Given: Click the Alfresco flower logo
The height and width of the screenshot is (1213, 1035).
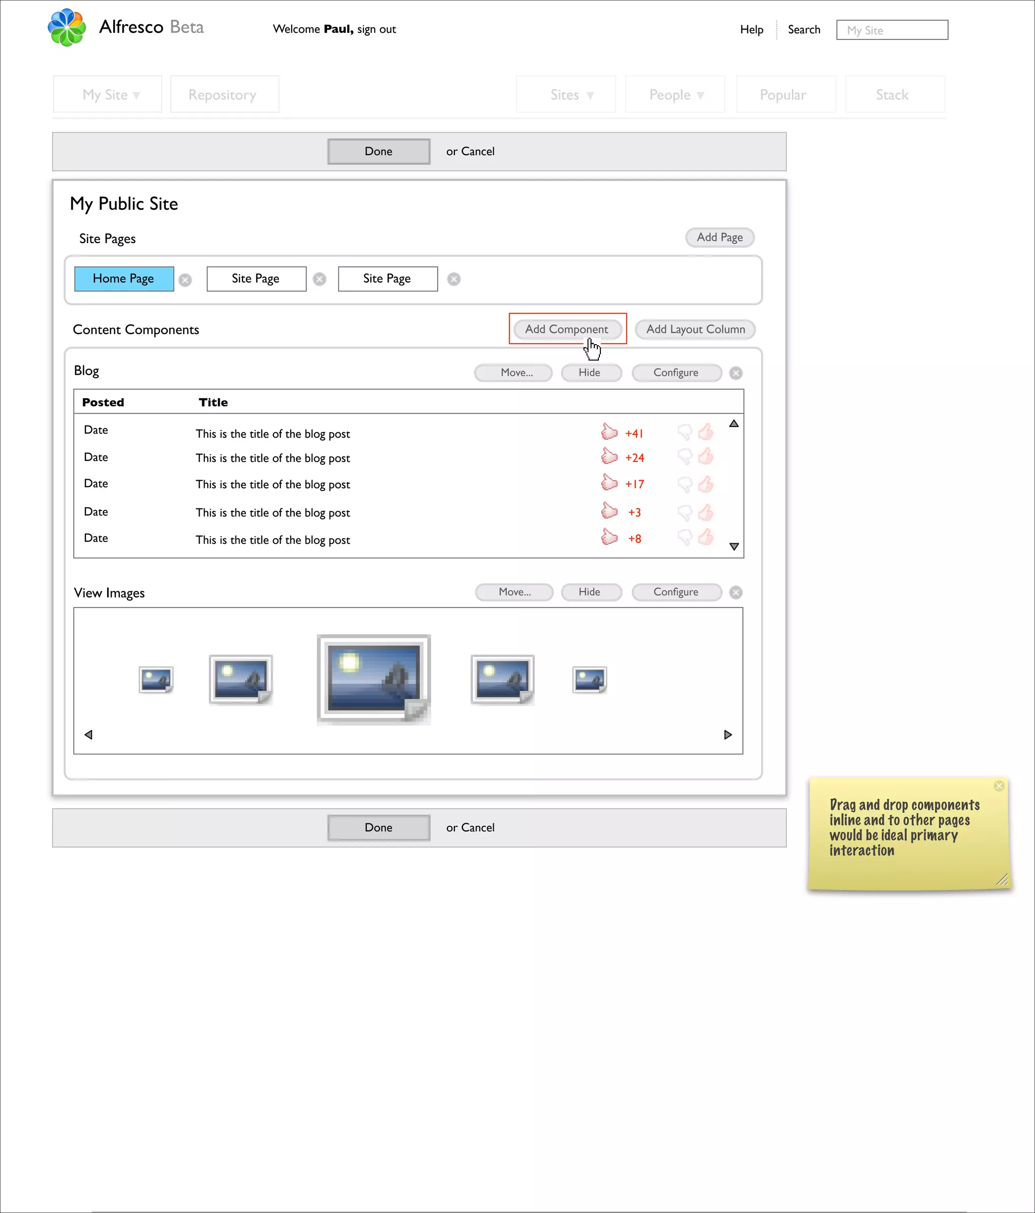Looking at the screenshot, I should pyautogui.click(x=67, y=27).
